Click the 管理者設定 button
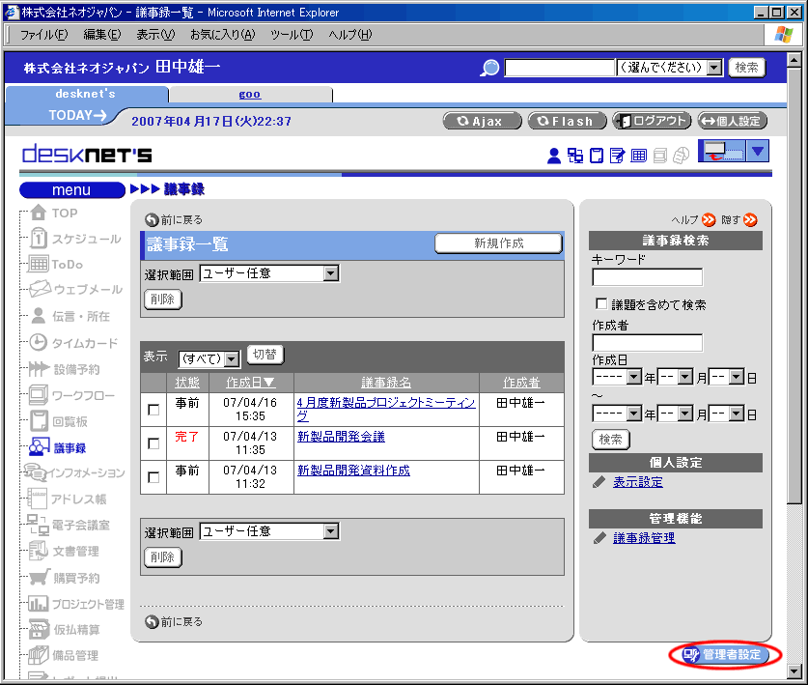Viewport: 808px width, 685px height. pos(725,655)
